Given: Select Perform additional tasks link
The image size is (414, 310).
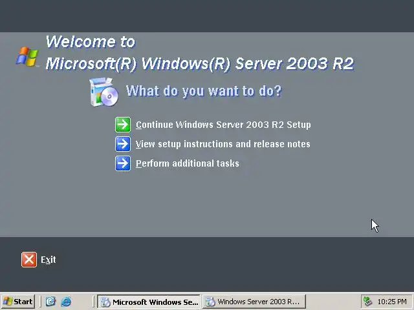Looking at the screenshot, I should point(188,163).
